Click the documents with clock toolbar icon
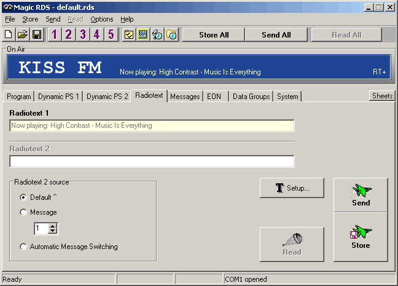 point(157,34)
